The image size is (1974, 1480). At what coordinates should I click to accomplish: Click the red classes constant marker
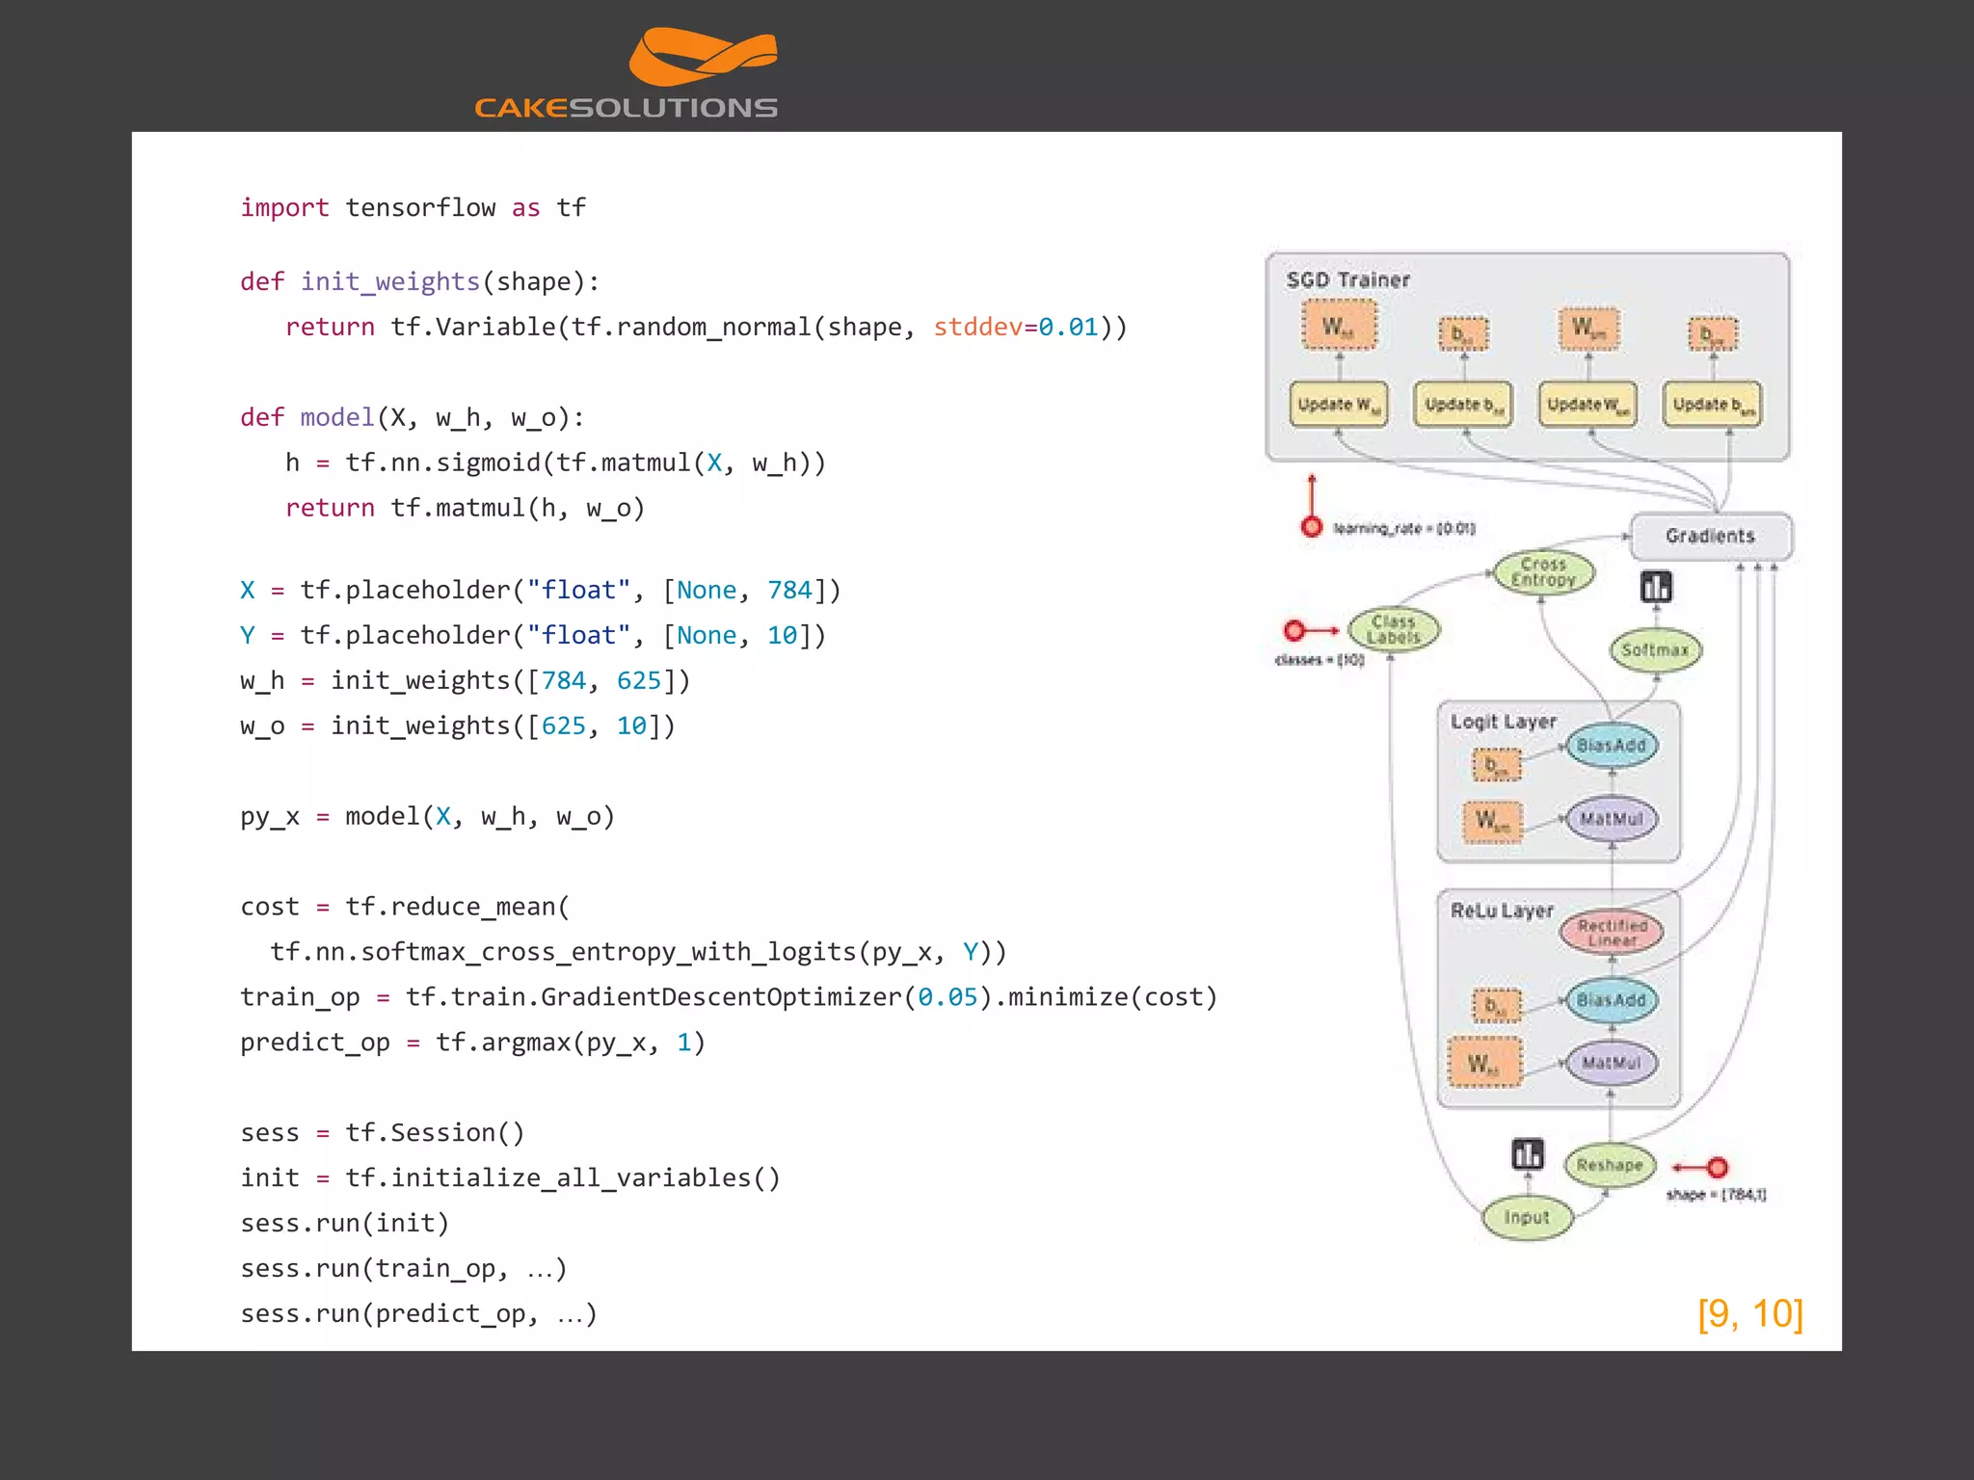[x=1294, y=631]
